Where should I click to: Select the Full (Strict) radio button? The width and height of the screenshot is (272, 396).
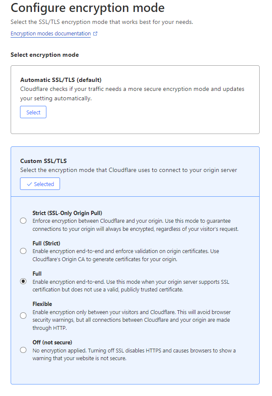pos(23,251)
